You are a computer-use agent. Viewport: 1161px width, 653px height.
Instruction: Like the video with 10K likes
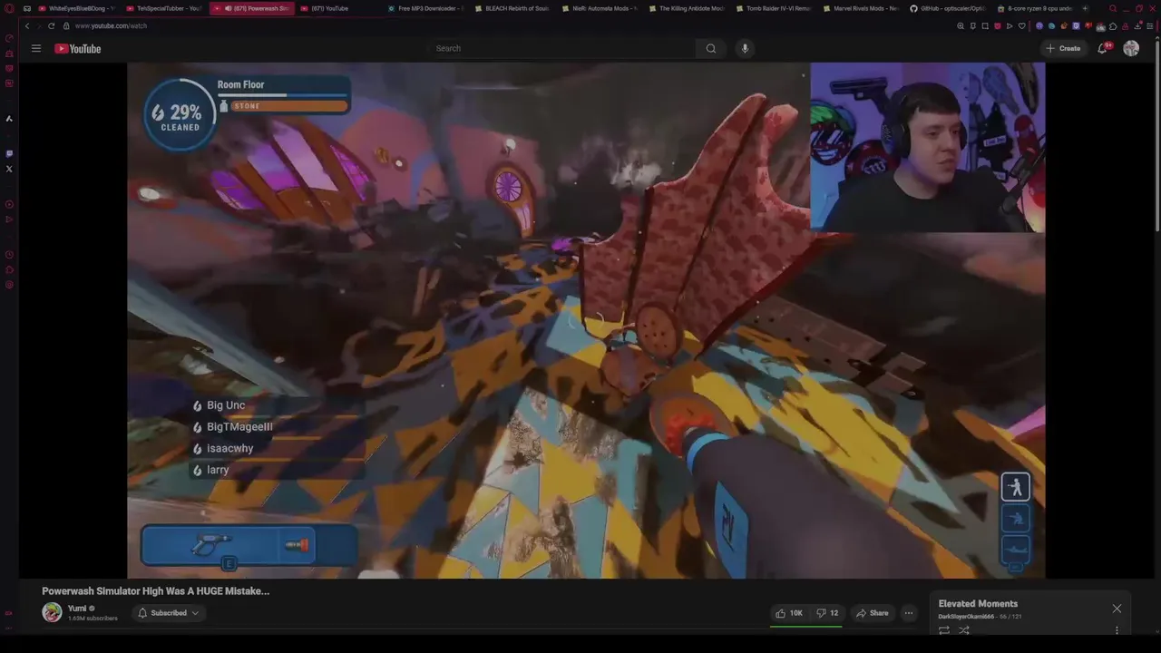click(788, 613)
